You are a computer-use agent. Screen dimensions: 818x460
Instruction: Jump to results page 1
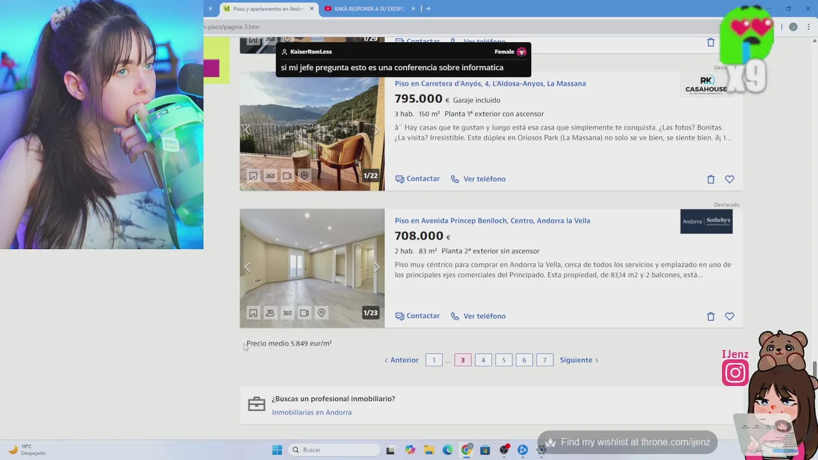click(434, 360)
